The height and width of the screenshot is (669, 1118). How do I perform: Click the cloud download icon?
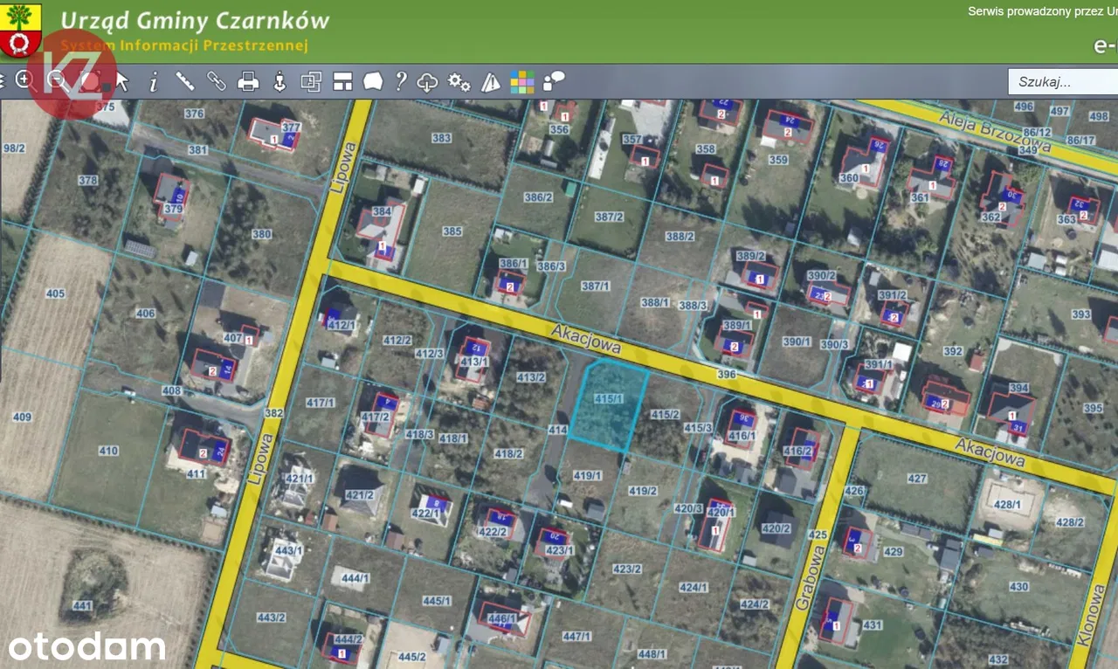pos(427,82)
